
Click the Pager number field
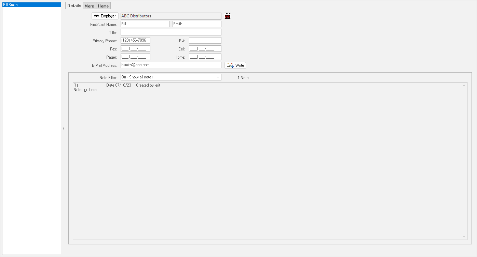[135, 57]
